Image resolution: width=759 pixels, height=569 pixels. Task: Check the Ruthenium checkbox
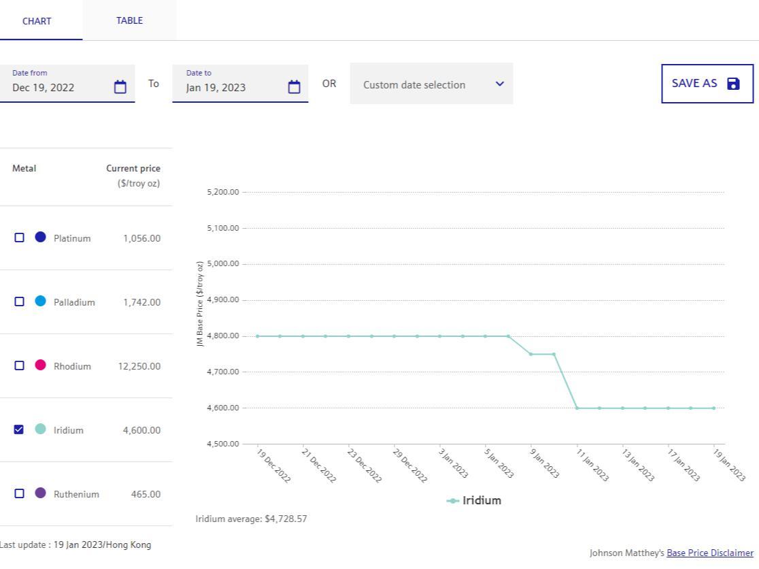point(19,493)
